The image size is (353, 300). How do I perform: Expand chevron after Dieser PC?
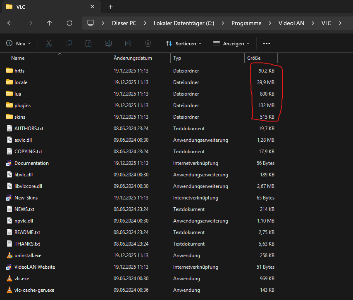145,23
